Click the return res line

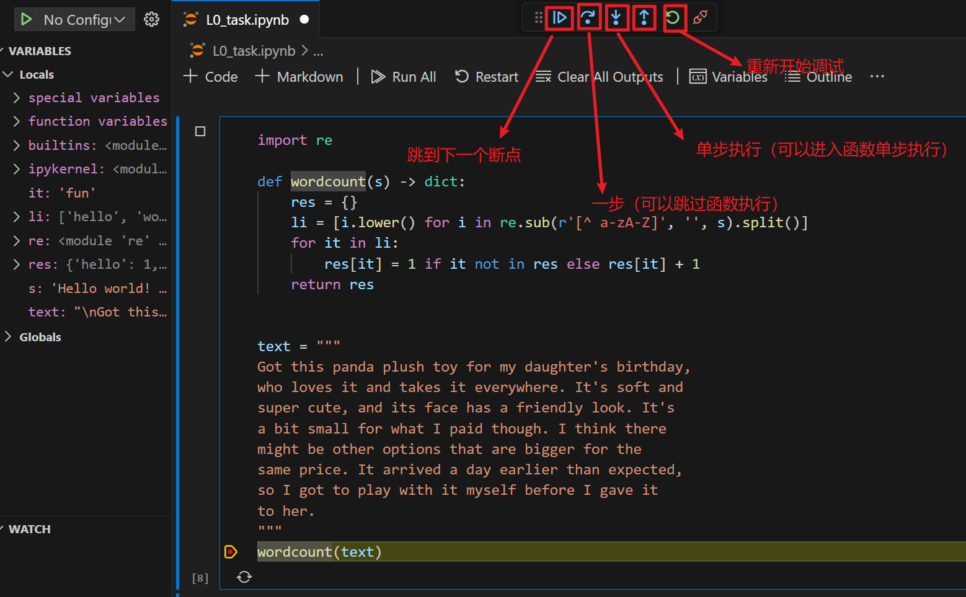click(332, 285)
